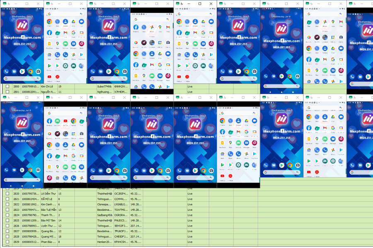Image resolution: width=373 pixels, height=248 pixels.
Task: Launch Camera from the top-left phone's dock
Action: tap(38, 72)
